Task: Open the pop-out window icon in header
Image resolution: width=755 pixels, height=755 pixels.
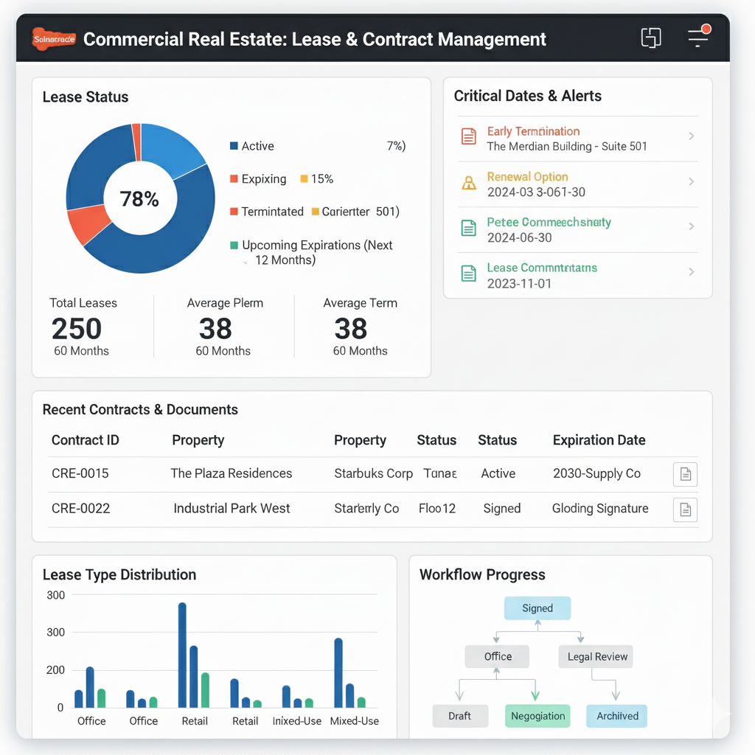Action: tap(650, 38)
